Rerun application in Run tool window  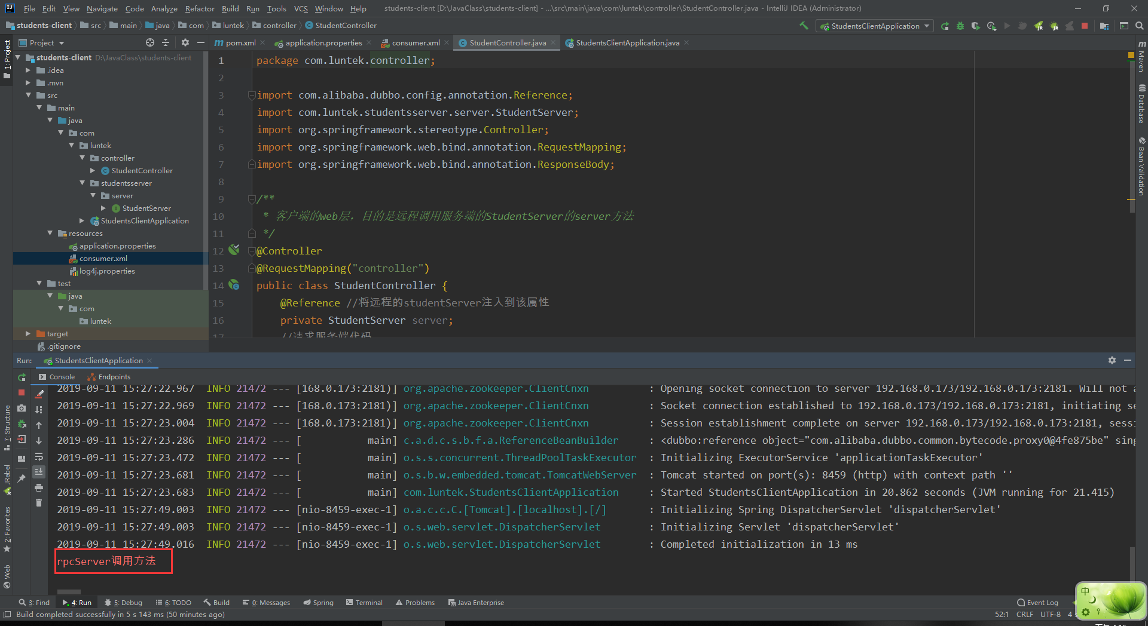coord(22,377)
